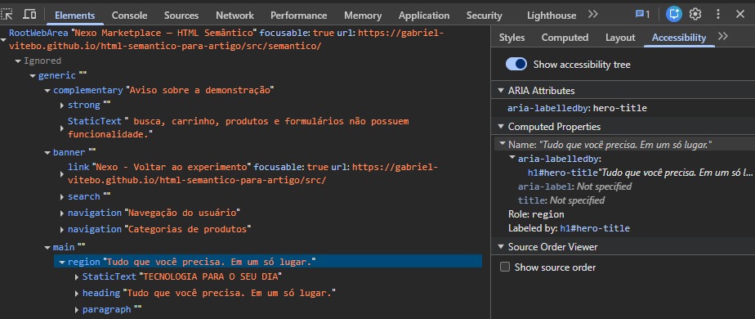Expand navigation "Categorias de produtos" node
The image size is (755, 319).
click(62, 229)
